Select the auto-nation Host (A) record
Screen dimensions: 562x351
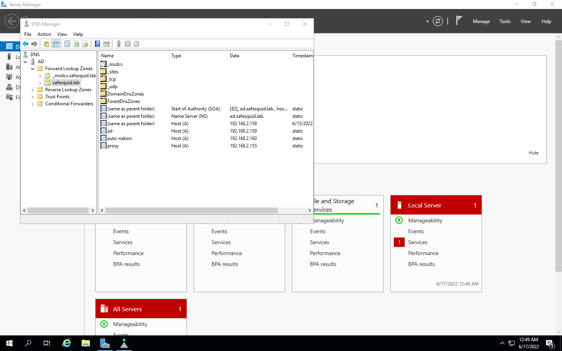(x=206, y=138)
